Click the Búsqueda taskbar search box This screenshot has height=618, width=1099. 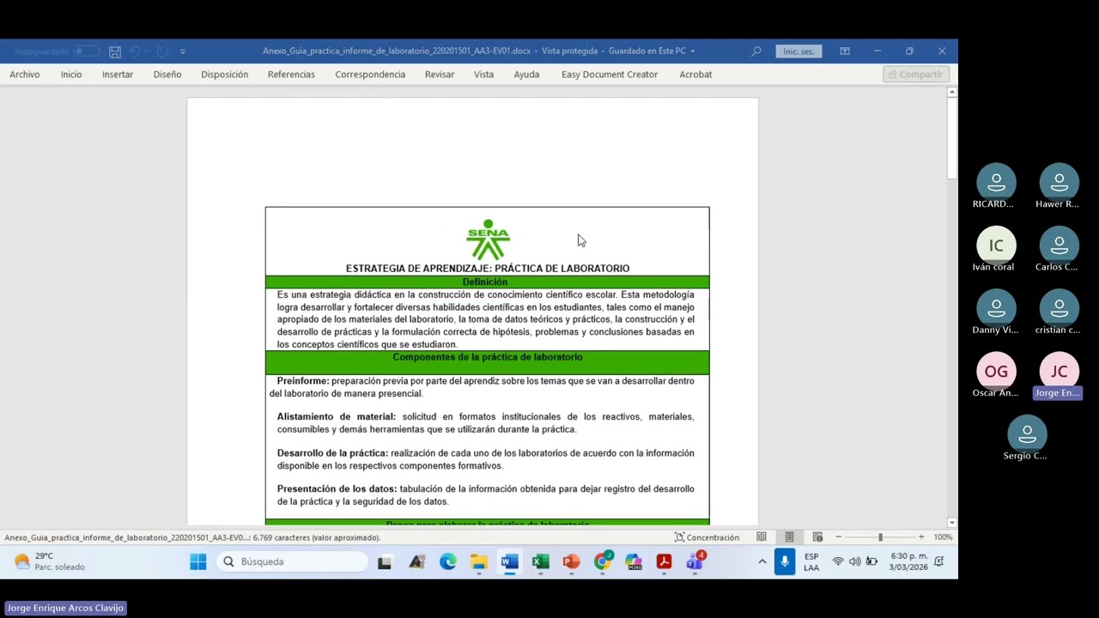coord(294,561)
